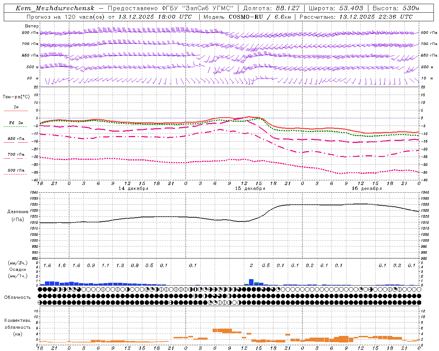439x351 pixels.
Task: Click the Осадки precipitation label
Action: (17, 269)
